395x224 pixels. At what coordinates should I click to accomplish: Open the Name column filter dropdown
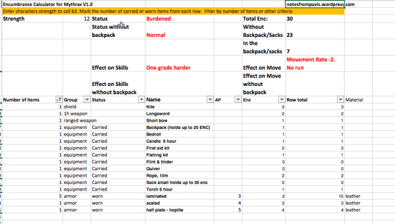click(210, 100)
